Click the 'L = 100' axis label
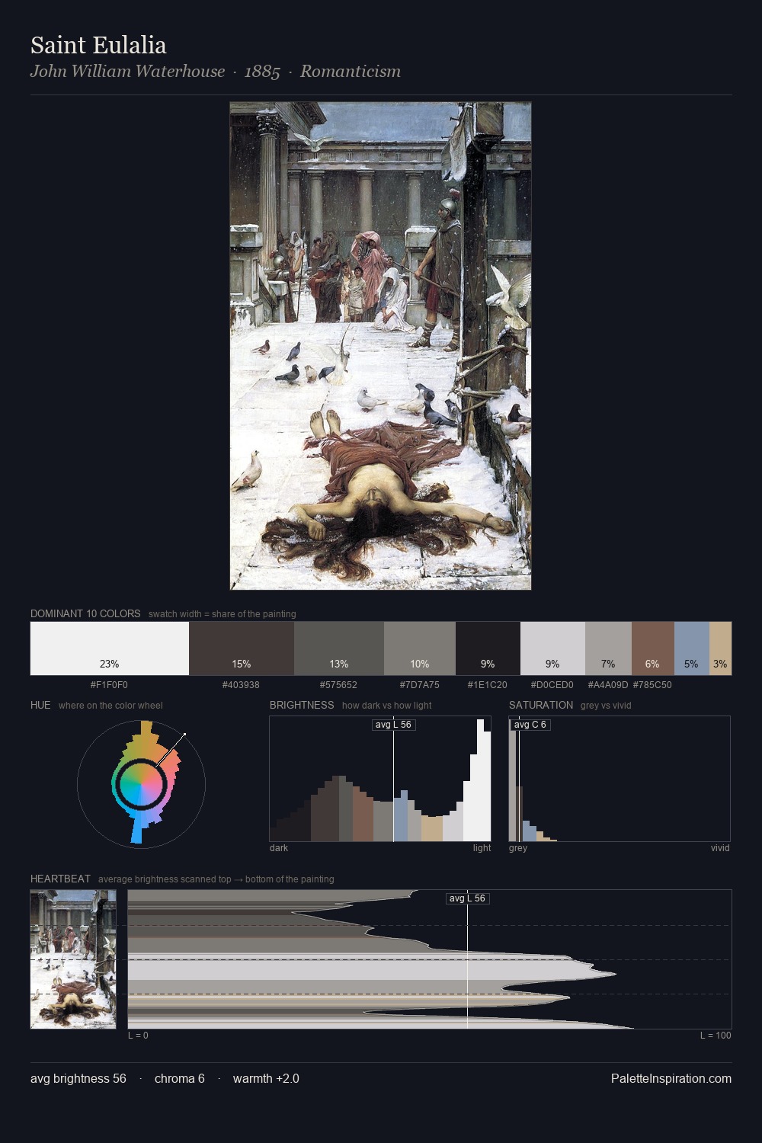762x1143 pixels. click(x=716, y=1036)
